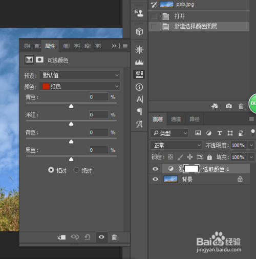
Task: Open the Character panel icon
Action: [140, 99]
